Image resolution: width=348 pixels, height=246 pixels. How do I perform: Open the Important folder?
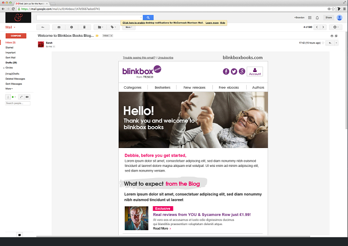tap(10, 53)
